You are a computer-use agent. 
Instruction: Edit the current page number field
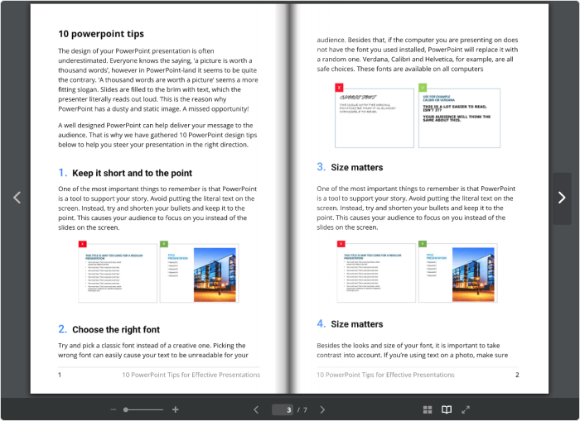(288, 409)
